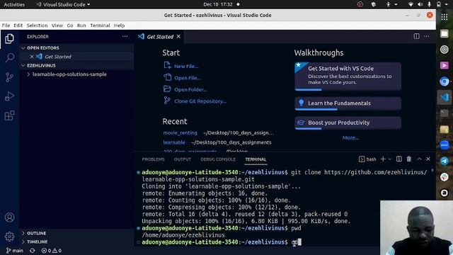Open the Edit menu
The width and height of the screenshot is (453, 255).
click(18, 25)
